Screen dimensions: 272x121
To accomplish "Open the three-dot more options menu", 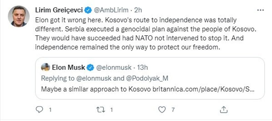I will coord(260,10).
